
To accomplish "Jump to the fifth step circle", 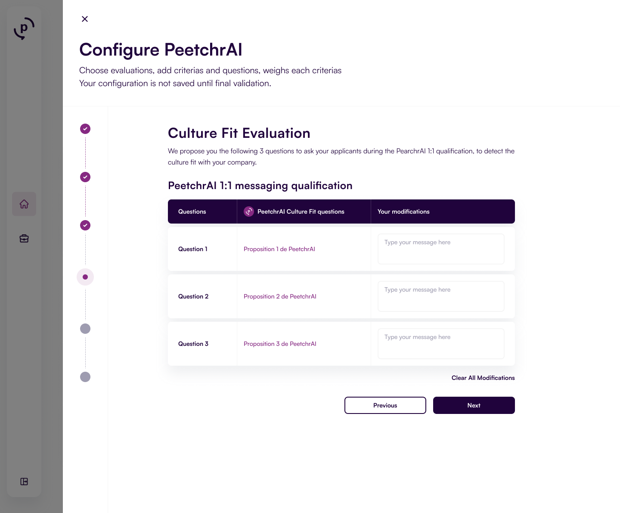I will point(85,329).
